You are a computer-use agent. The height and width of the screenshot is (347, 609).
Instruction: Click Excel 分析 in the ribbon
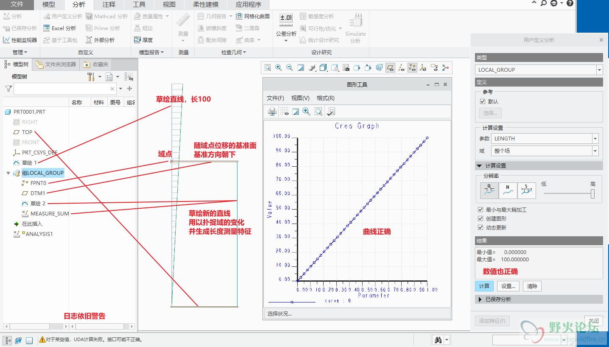60,28
